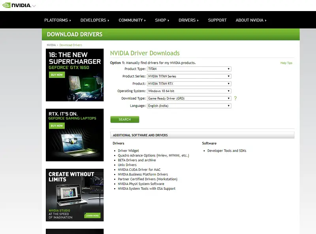Open the SHOP menu
This screenshot has width=316, height=234.
(x=162, y=20)
